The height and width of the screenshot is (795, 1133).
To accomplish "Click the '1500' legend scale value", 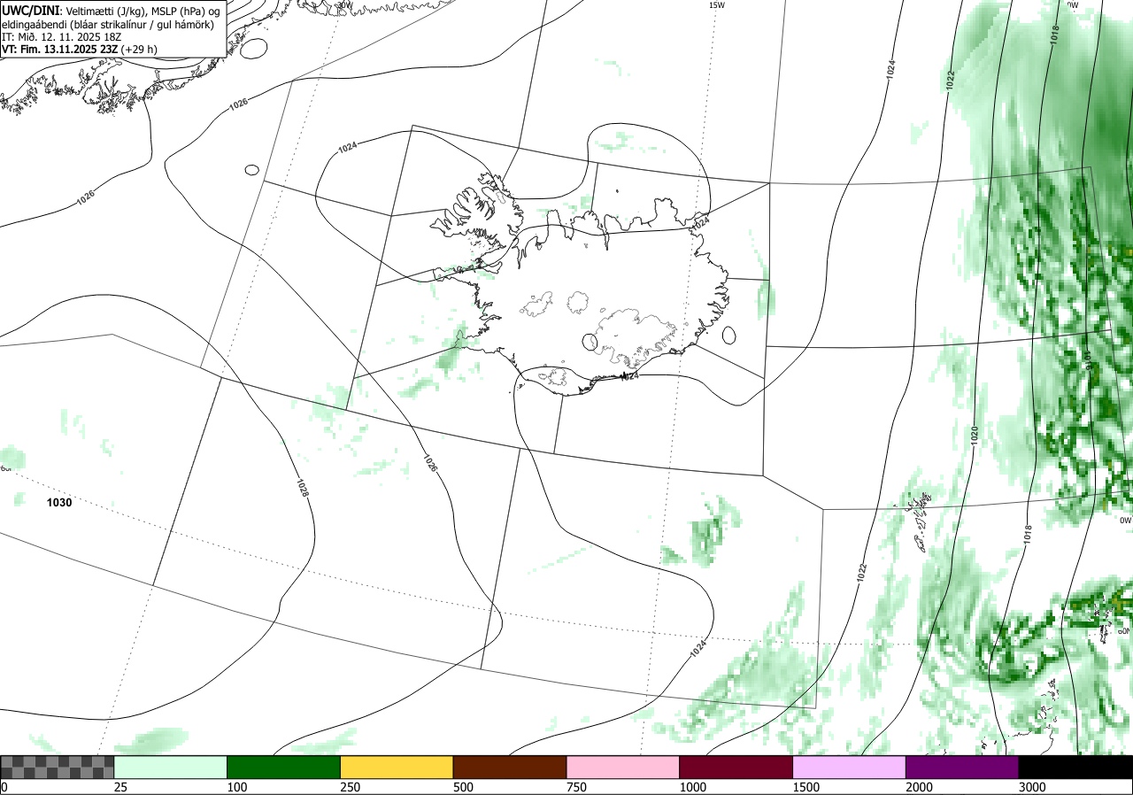I will click(x=805, y=787).
